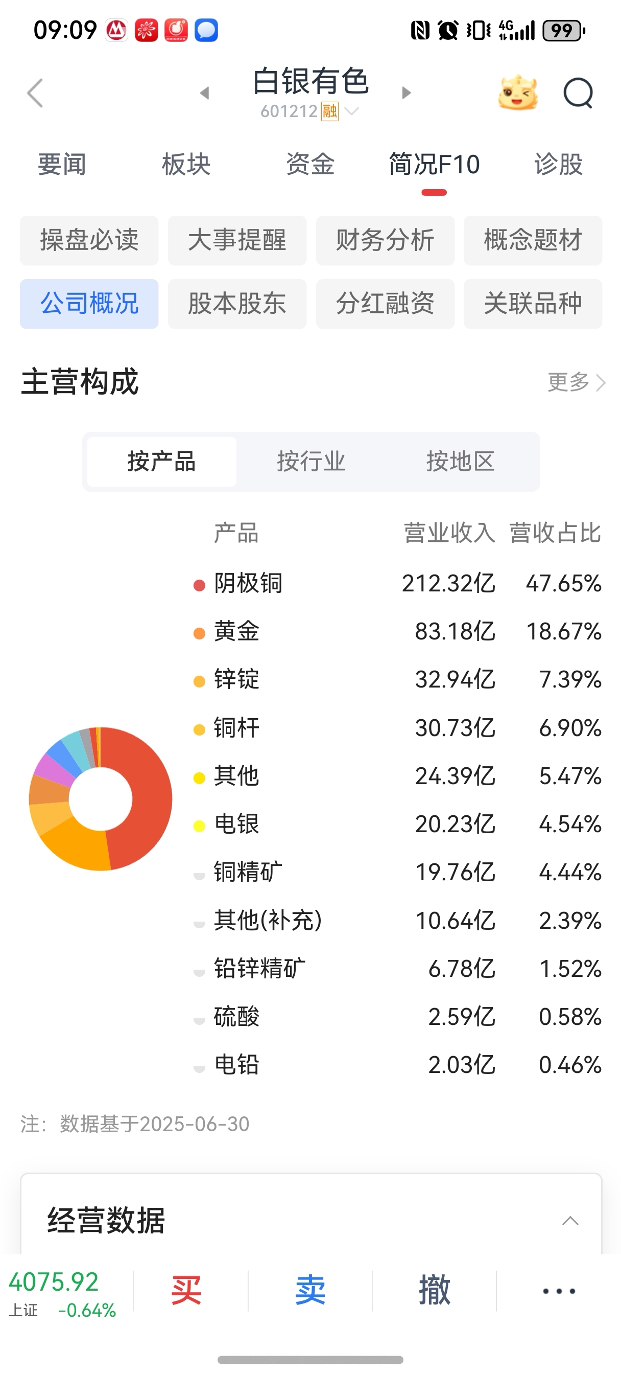Tap the donut revenue chart
The height and width of the screenshot is (1374, 621).
coord(101,798)
